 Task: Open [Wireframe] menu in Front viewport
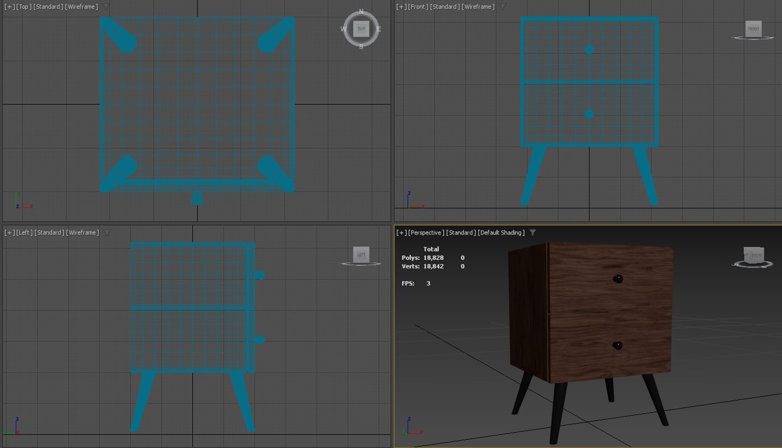478,7
